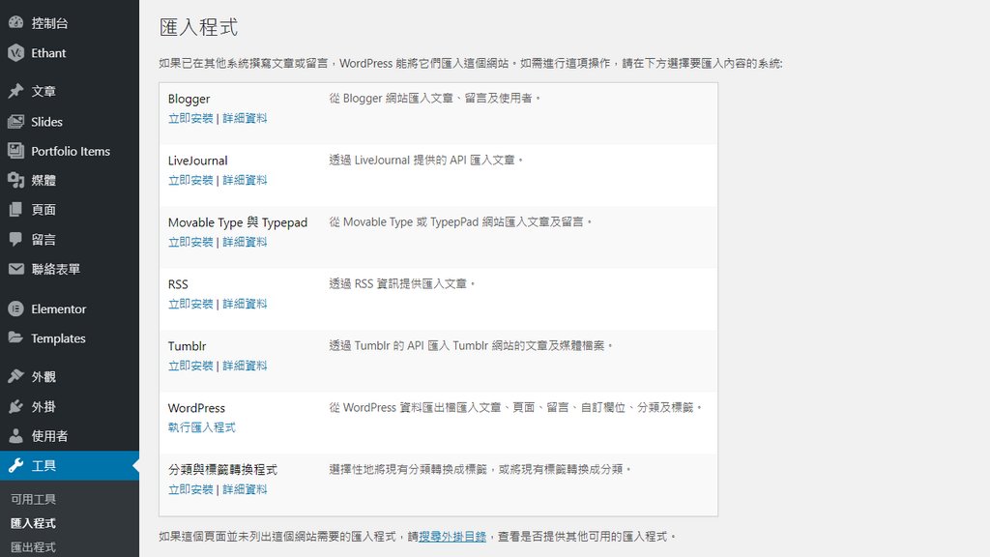
Task: Select the 文章 posts pin icon
Action: (16, 91)
